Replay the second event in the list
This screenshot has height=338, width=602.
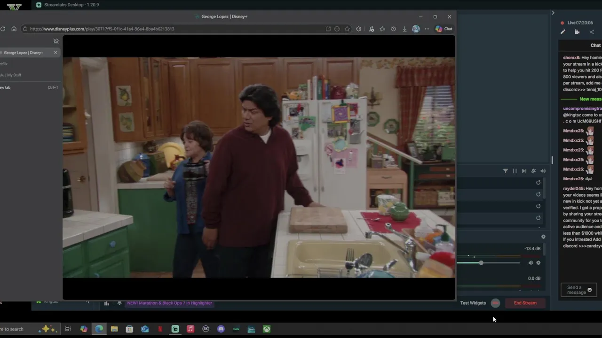click(539, 194)
